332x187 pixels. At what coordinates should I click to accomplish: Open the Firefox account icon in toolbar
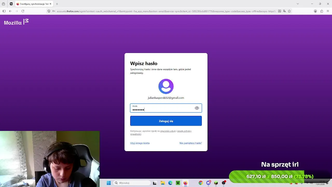click(x=315, y=11)
